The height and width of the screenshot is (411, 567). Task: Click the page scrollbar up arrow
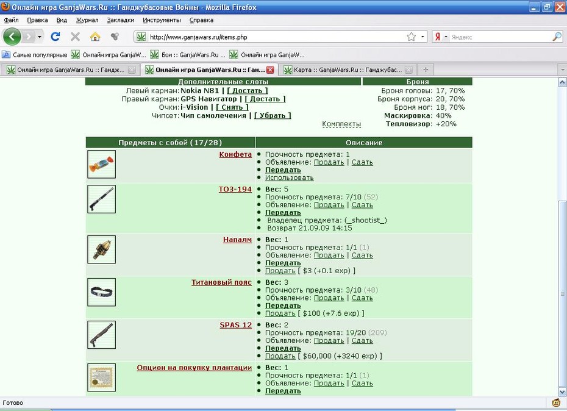click(x=562, y=82)
